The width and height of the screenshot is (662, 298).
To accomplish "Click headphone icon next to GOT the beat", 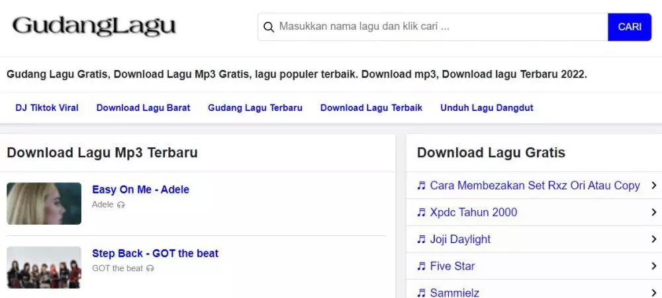I will 150,268.
